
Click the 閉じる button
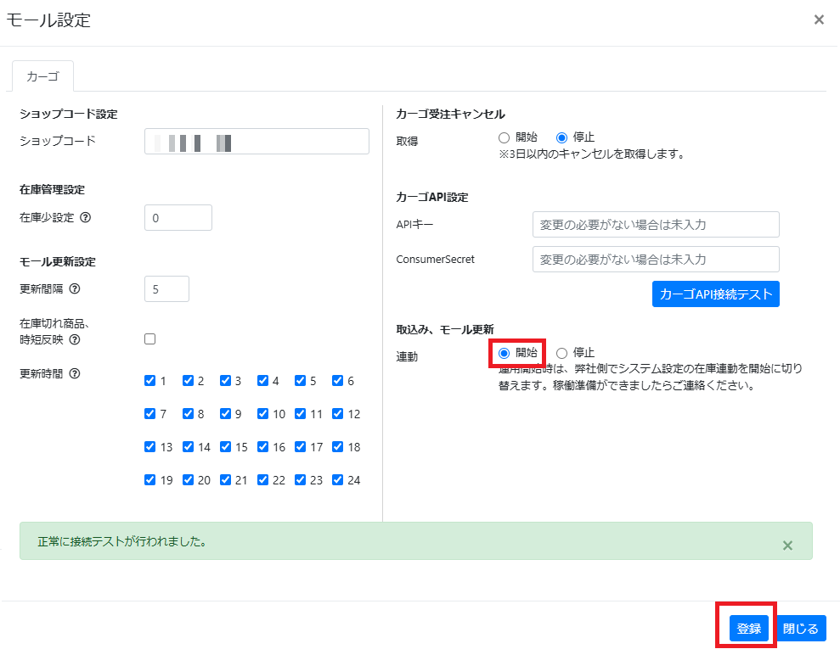(x=800, y=628)
